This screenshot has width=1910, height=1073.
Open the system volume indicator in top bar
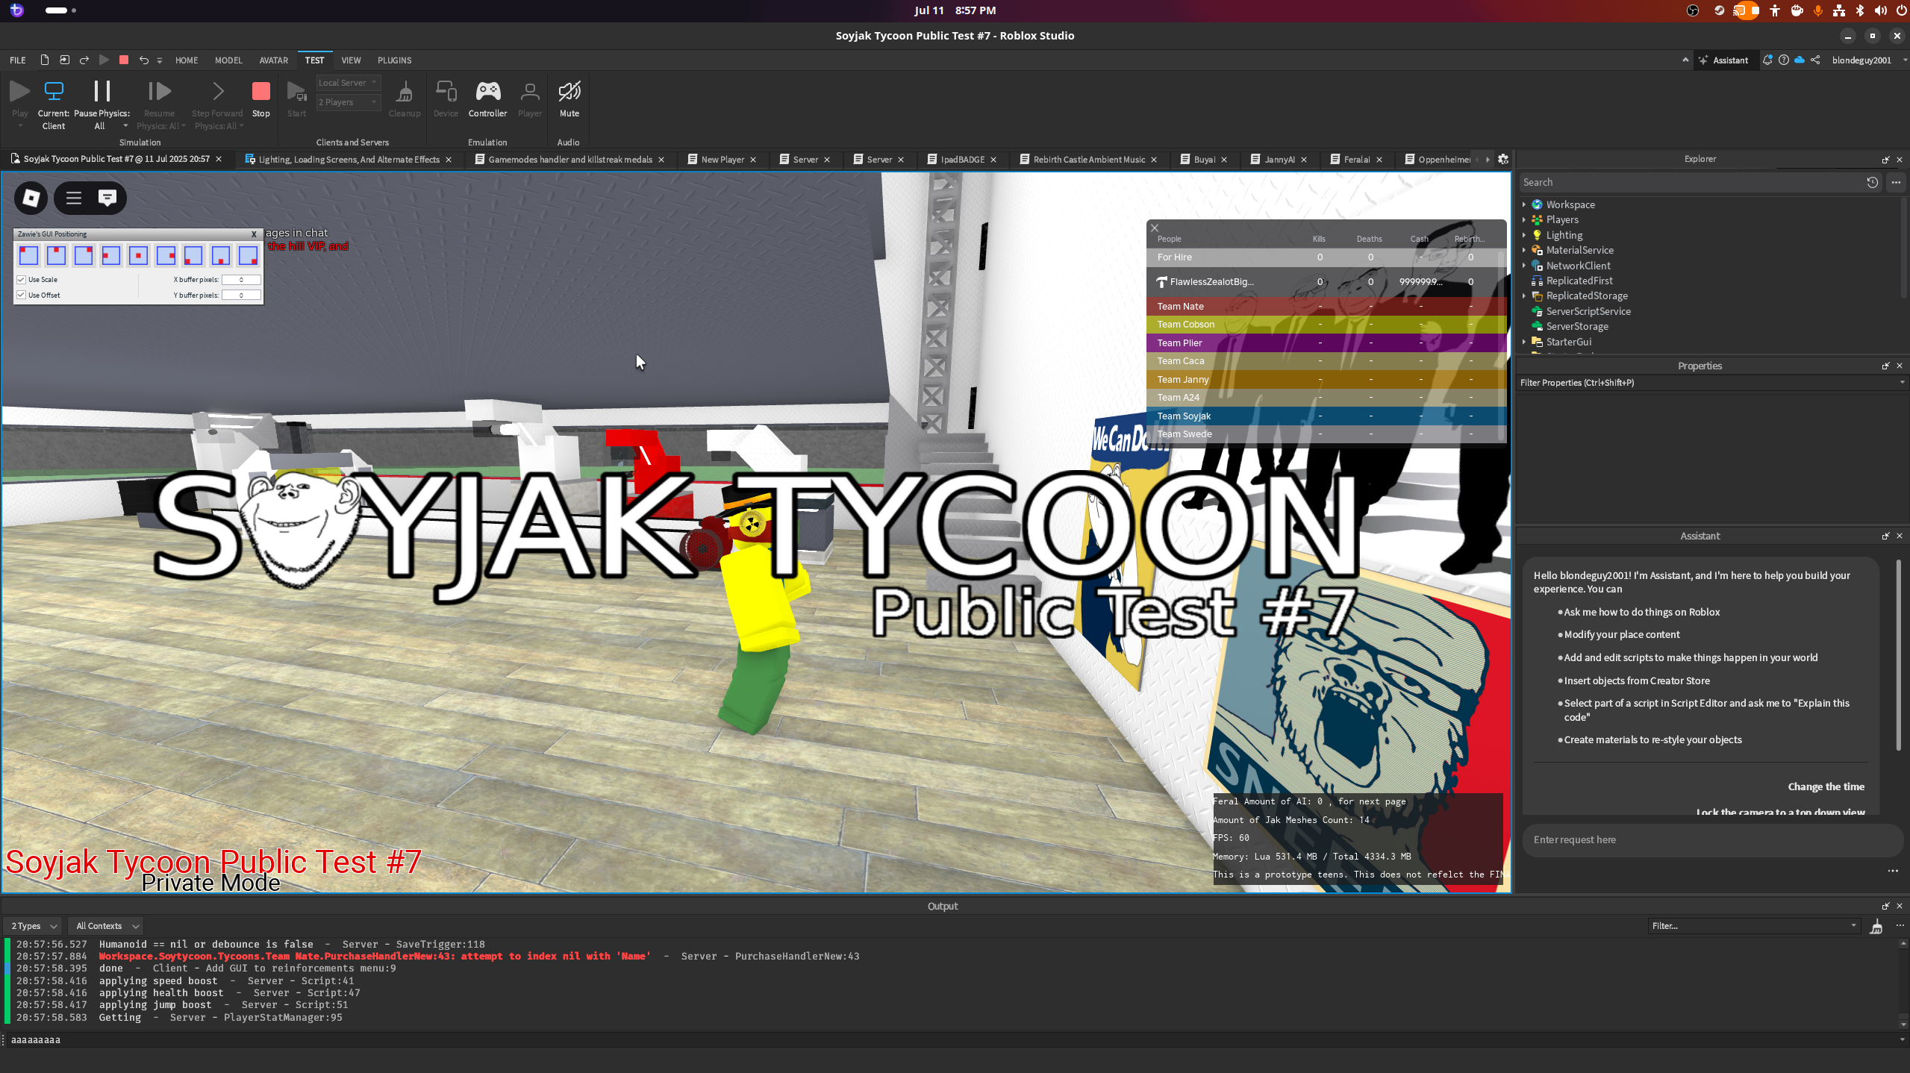[1880, 10]
